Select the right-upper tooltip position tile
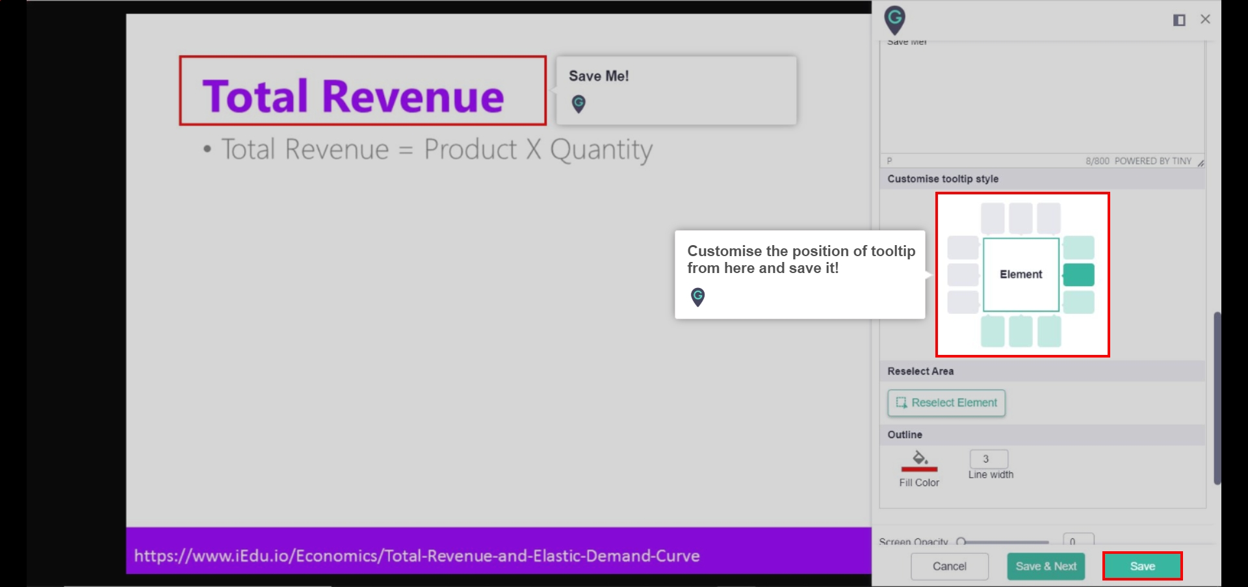This screenshot has height=587, width=1248. coord(1078,248)
